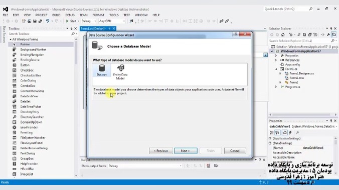
Task: Click the Home icon in Solution Explorer
Action: [x=283, y=34]
